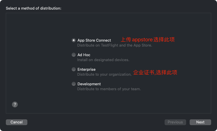Click the TestFlight and App Store description
Image resolution: width=217 pixels, height=131 pixels.
coord(114,45)
